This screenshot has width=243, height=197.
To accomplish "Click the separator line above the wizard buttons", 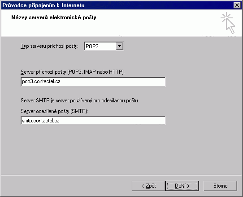I will coord(121,175).
